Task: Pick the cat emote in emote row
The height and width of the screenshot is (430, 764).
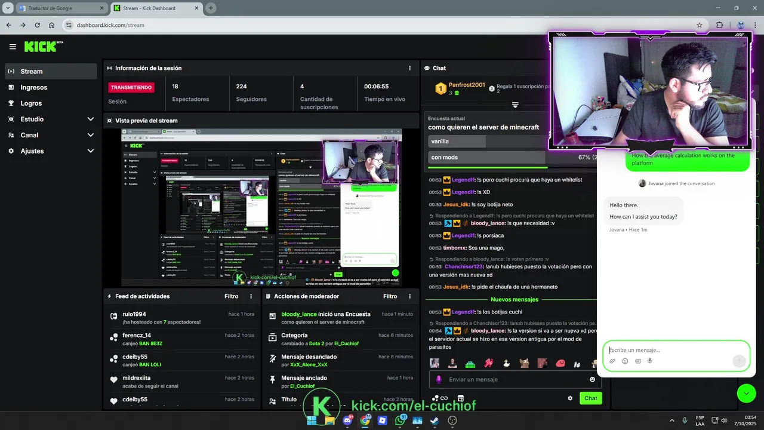Action: [524, 363]
